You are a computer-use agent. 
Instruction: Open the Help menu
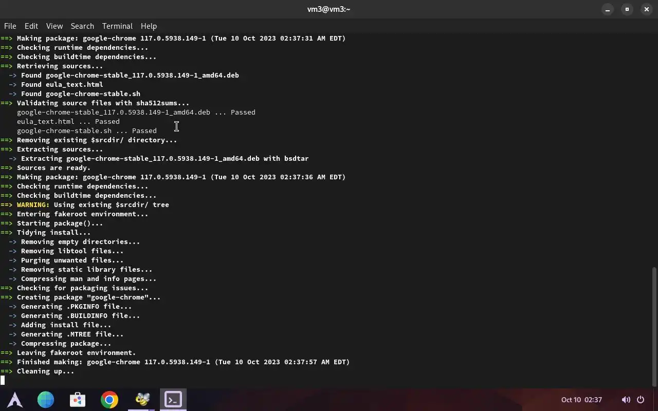tap(149, 26)
